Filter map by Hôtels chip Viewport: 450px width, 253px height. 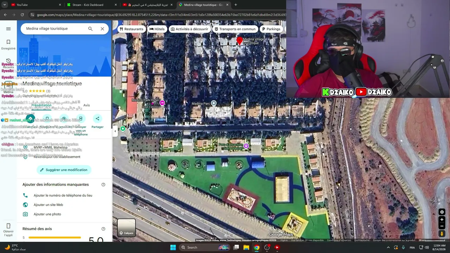[157, 29]
